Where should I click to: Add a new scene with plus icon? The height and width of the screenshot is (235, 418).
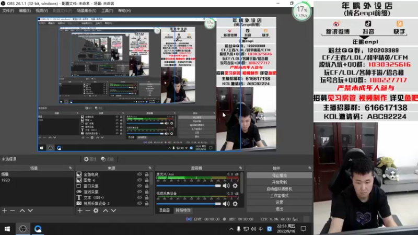(x=5, y=210)
